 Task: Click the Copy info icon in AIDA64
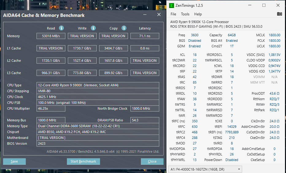pos(124,28)
